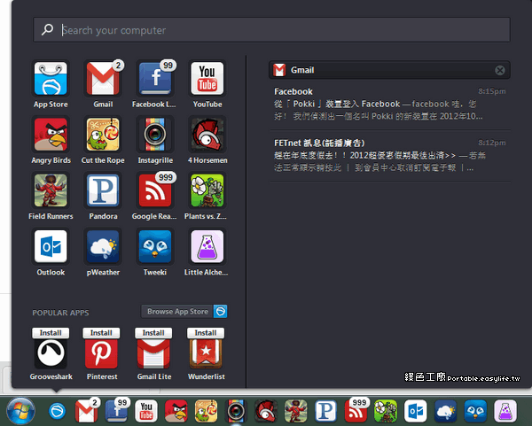Viewport: 532px width, 426px height.
Task: Install the Wunderlist app
Action: point(206,333)
